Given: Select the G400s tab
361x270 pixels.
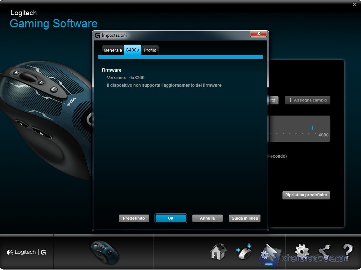Looking at the screenshot, I should pyautogui.click(x=132, y=50).
